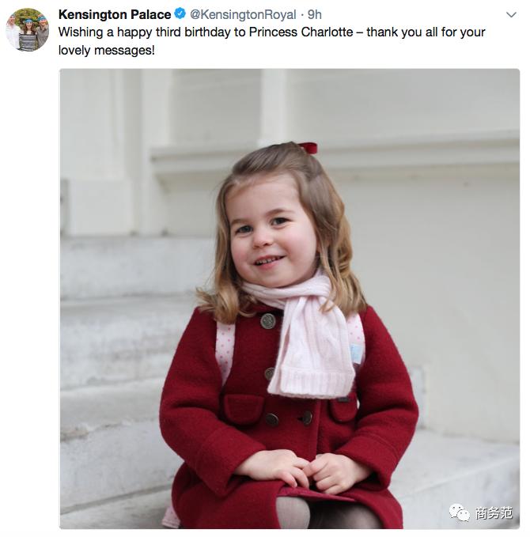Open the @KensingtonRoyal handle link
This screenshot has height=537, width=530.
coord(243,14)
